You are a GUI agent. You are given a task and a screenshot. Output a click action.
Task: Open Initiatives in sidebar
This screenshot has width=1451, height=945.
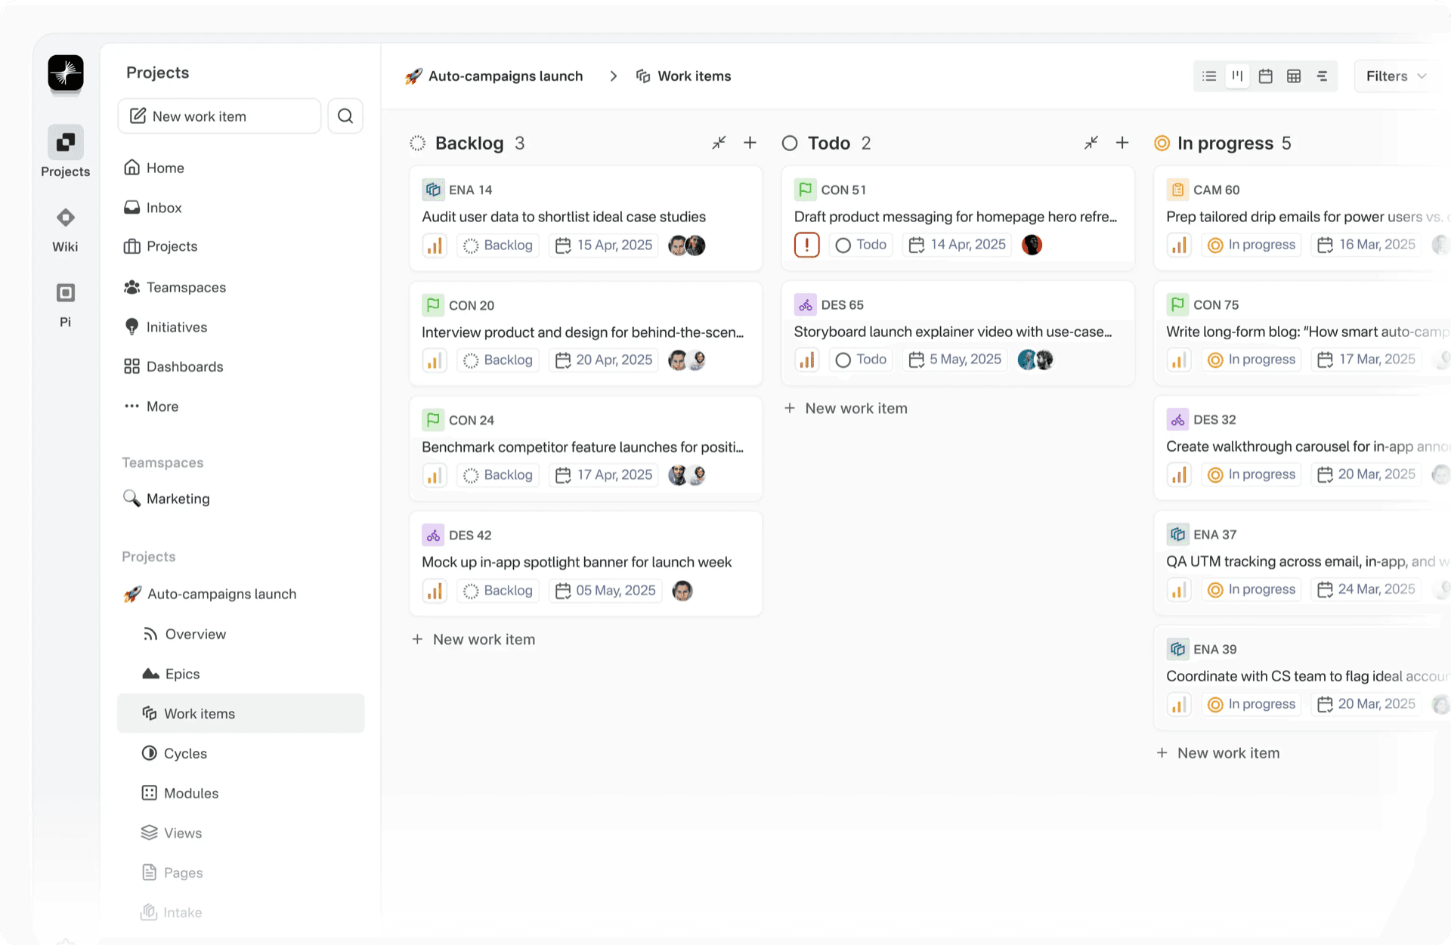[x=166, y=327]
